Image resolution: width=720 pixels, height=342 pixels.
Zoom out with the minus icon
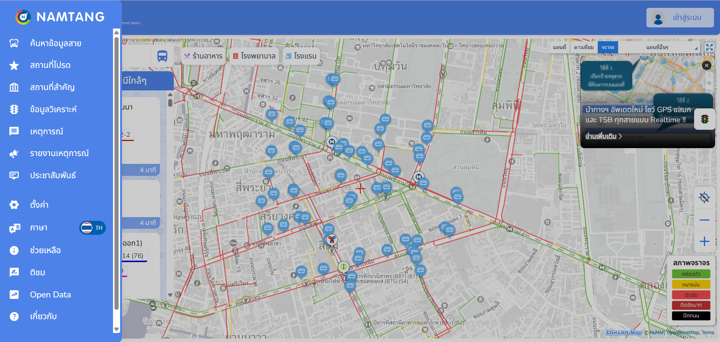point(704,220)
